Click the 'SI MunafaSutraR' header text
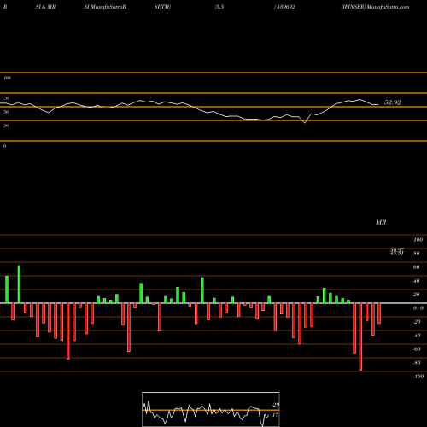The width and height of the screenshot is (427, 427). (x=105, y=7)
